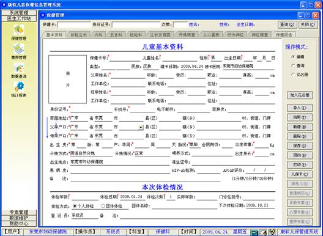
Task: Switch to the 保健报告 tab
Action: click(284, 35)
